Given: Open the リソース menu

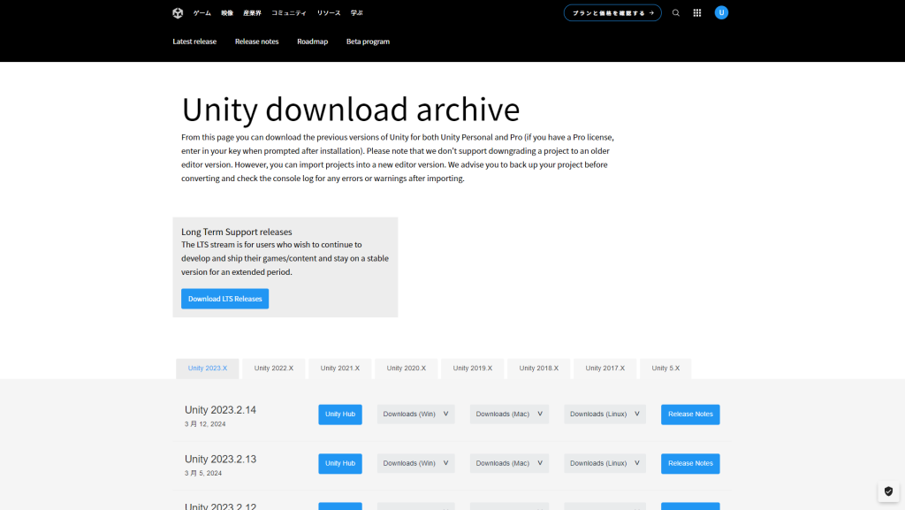Looking at the screenshot, I should pyautogui.click(x=329, y=12).
